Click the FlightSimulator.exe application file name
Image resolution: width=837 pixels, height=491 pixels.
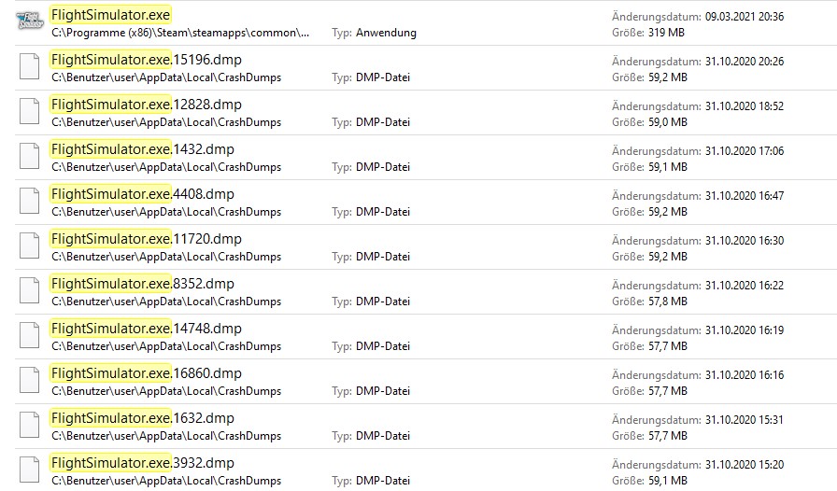click(x=110, y=15)
